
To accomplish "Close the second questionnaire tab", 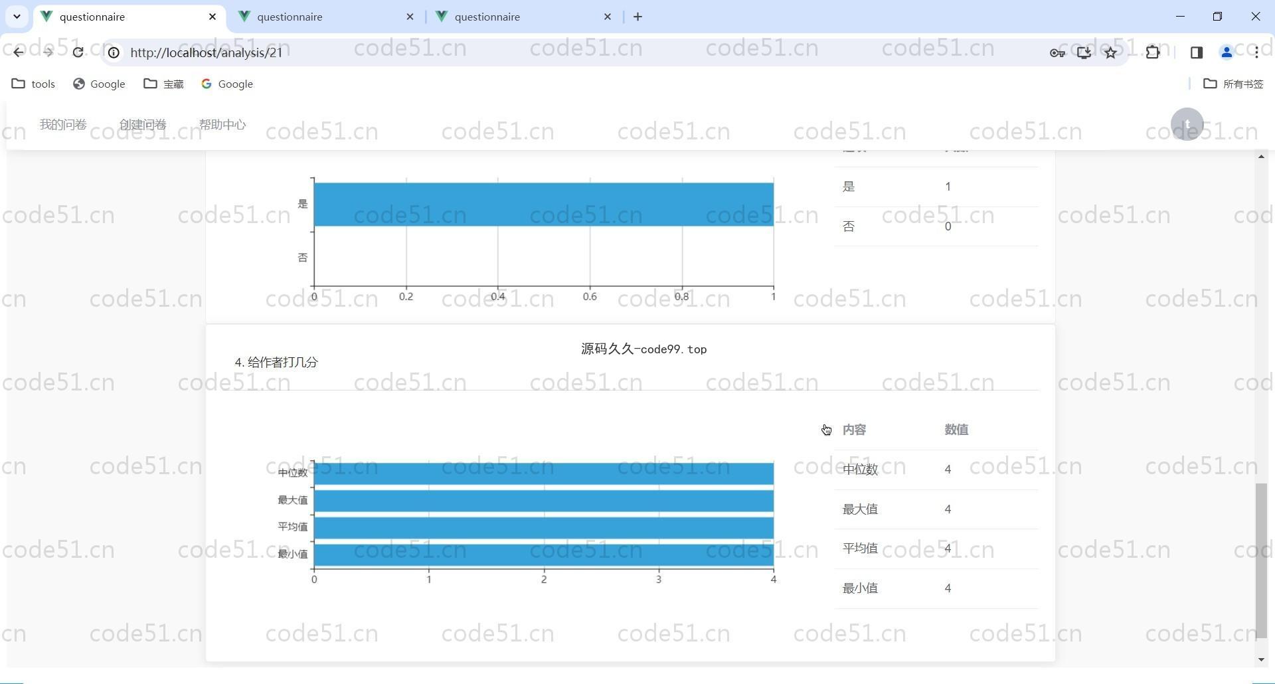I will [x=410, y=17].
